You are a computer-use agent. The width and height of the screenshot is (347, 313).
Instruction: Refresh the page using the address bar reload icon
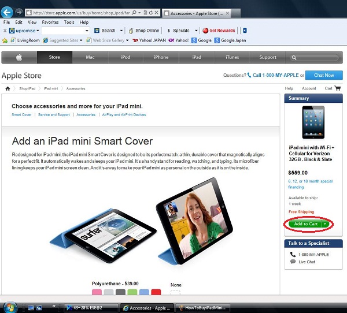(151, 13)
